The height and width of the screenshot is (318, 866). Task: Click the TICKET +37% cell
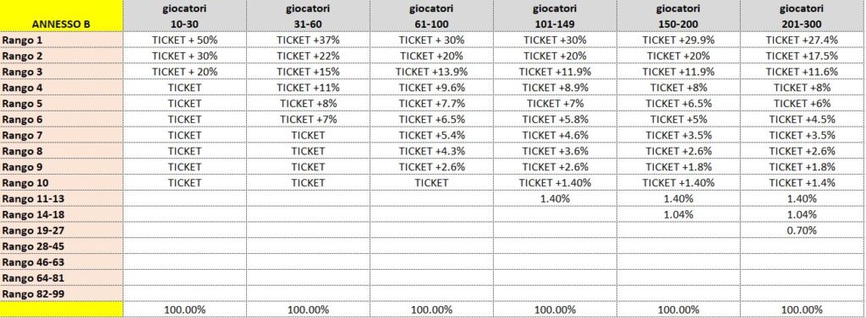tap(308, 40)
